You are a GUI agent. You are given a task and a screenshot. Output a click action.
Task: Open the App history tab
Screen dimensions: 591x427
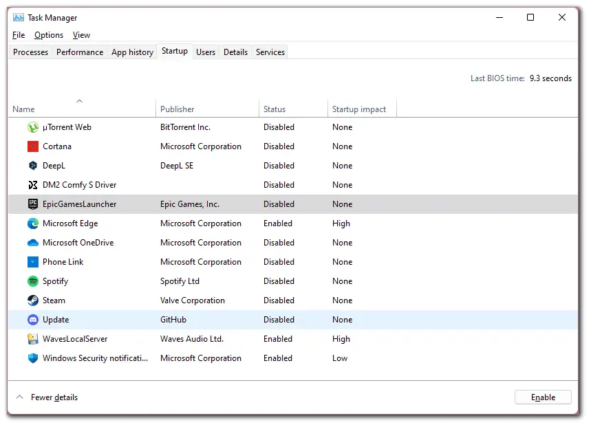coord(132,52)
